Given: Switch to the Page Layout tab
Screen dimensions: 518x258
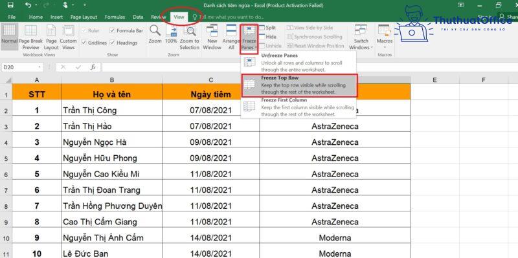Looking at the screenshot, I should pyautogui.click(x=84, y=17).
